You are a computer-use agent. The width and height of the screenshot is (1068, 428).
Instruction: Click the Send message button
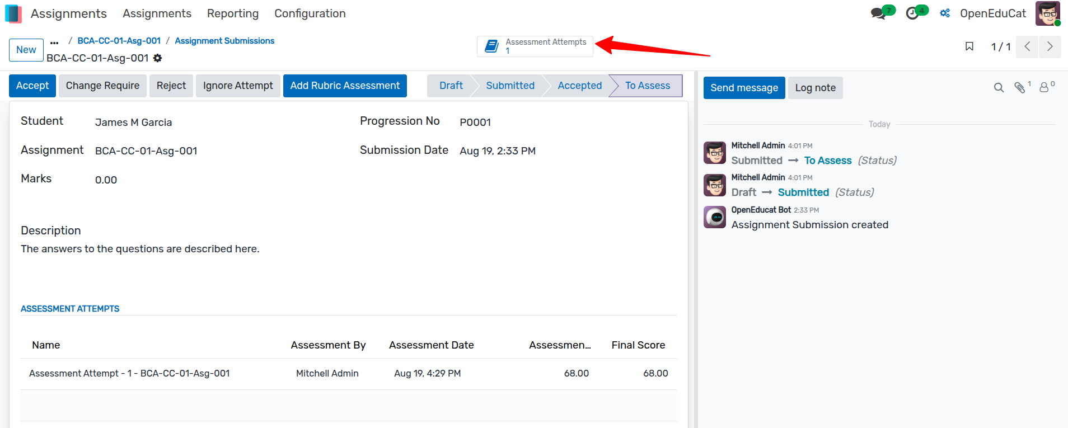coord(744,88)
